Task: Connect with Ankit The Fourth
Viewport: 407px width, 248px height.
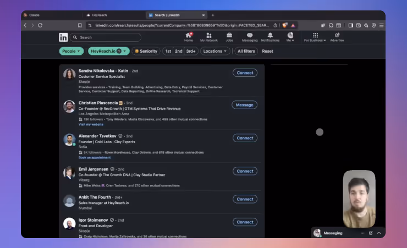Action: [x=245, y=199]
